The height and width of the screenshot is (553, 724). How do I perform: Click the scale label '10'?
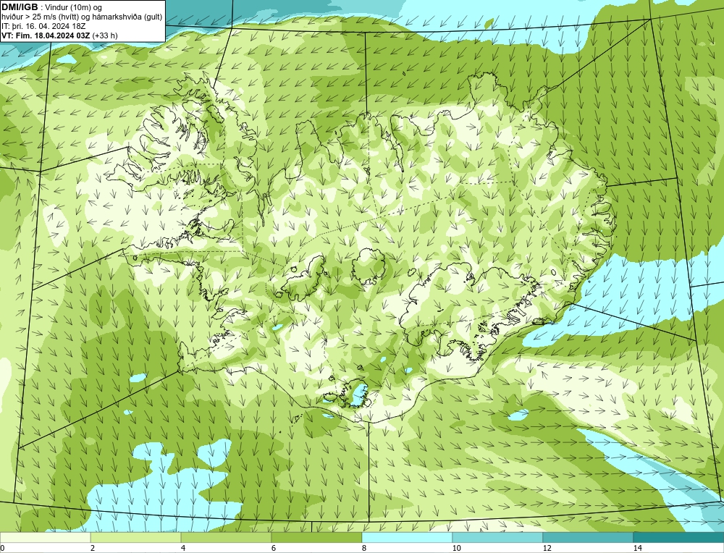[457, 548]
